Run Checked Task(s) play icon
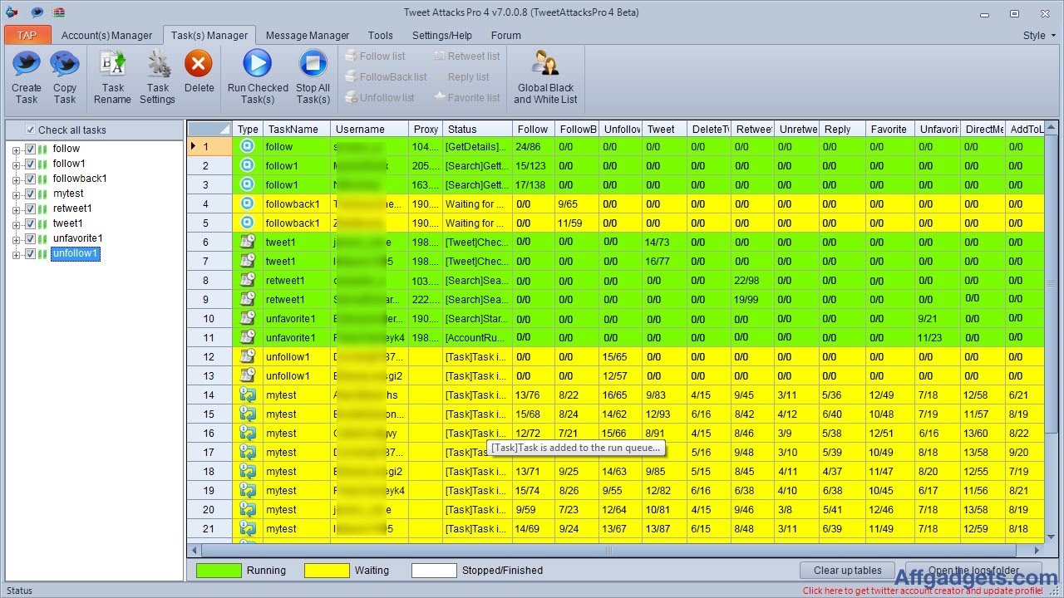The height and width of the screenshot is (598, 1064). [258, 64]
